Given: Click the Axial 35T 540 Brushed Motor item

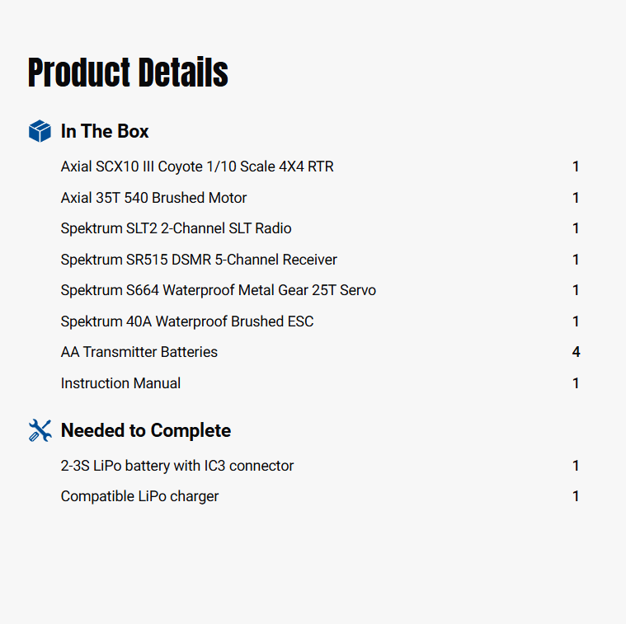Looking at the screenshot, I should [153, 198].
